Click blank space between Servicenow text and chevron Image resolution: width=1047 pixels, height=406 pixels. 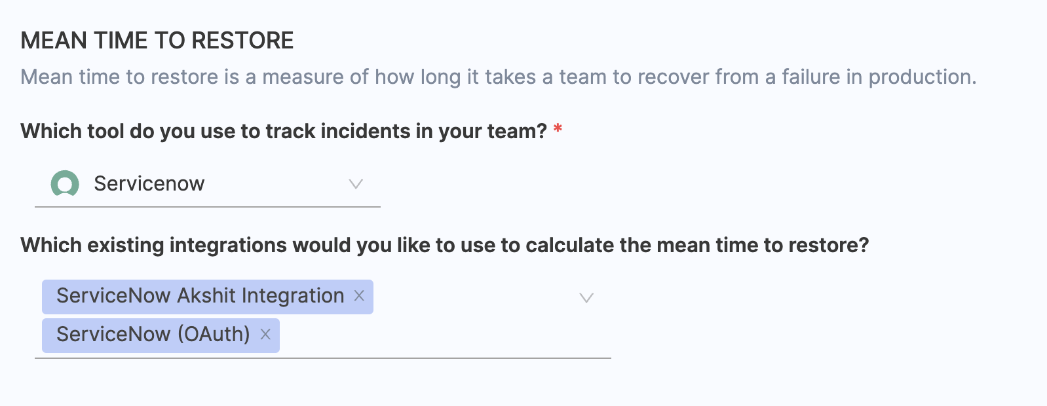(275, 184)
